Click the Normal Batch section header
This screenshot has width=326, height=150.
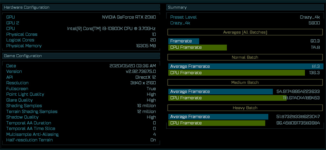(x=244, y=57)
